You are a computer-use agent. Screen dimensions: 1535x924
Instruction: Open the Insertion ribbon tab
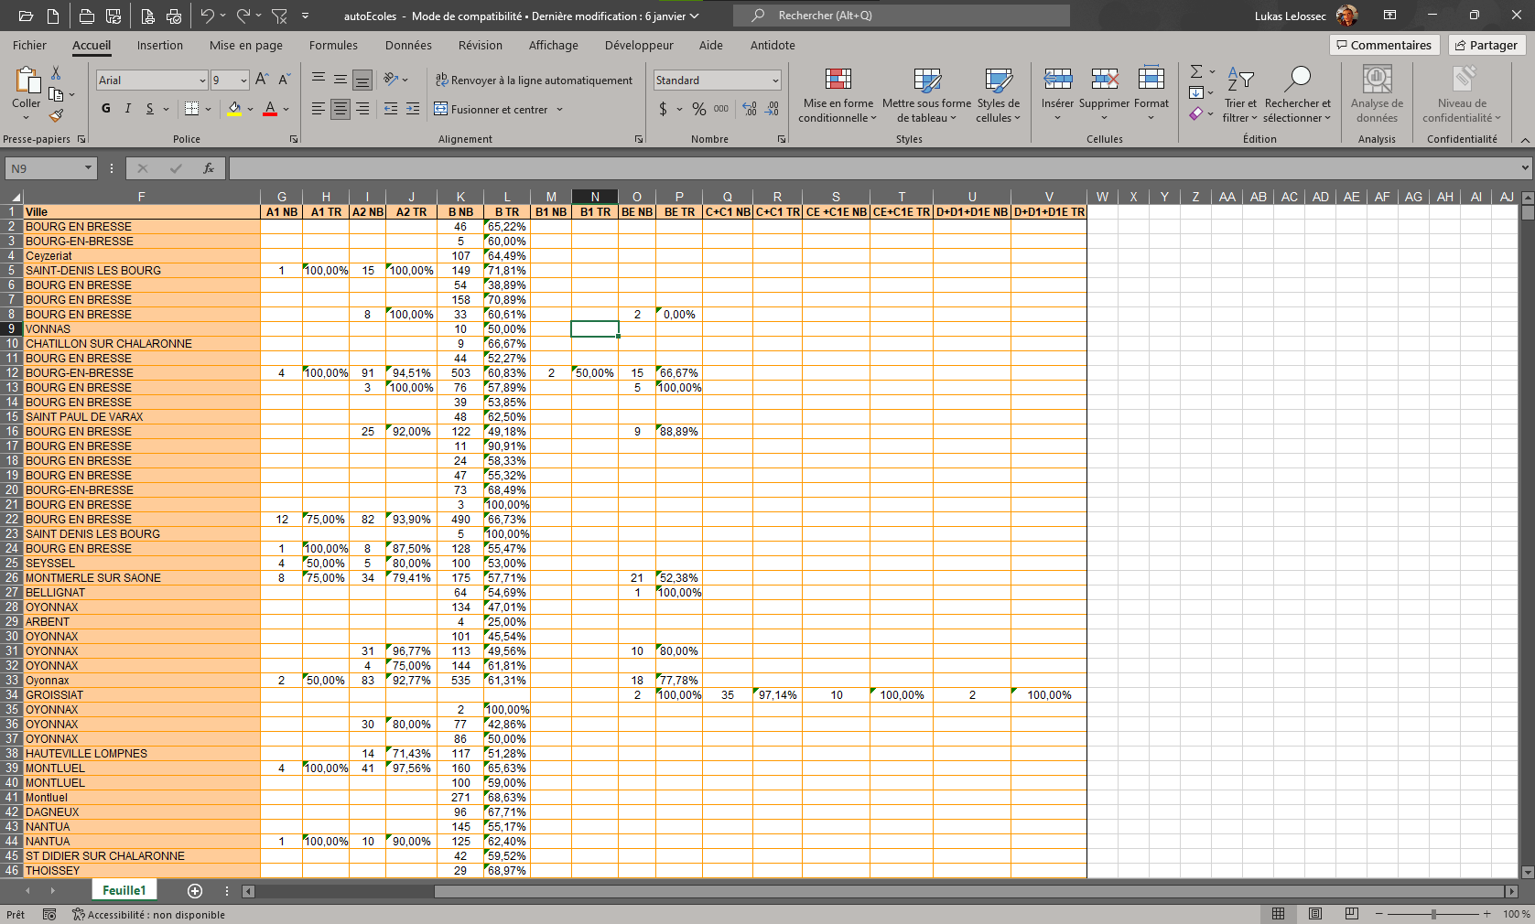pos(159,45)
